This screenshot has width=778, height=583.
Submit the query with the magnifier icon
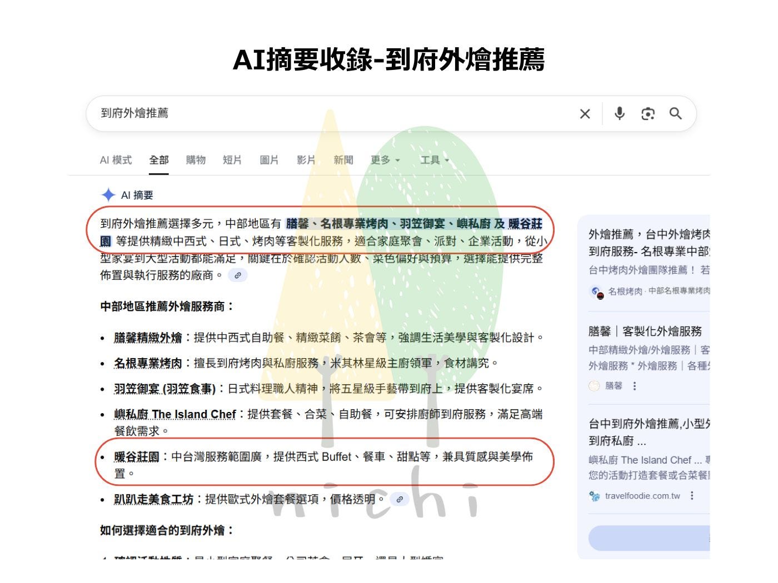coord(675,114)
